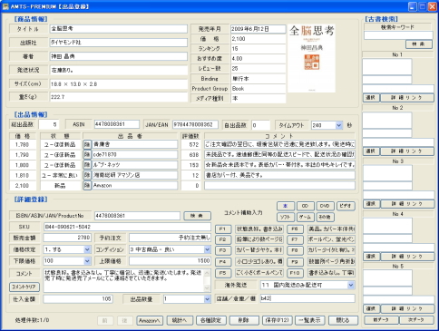Open the 出品数量 dropdown
The height and width of the screenshot is (331, 439).
[x=207, y=299]
